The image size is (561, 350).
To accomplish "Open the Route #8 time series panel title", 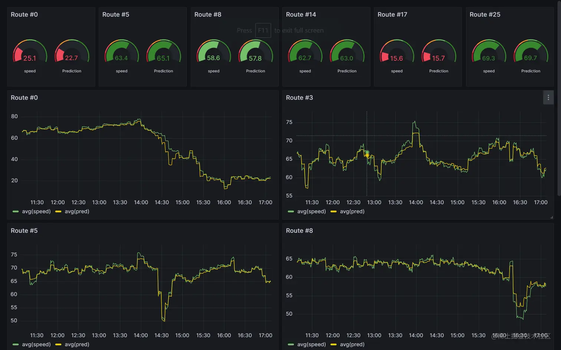I will point(299,230).
